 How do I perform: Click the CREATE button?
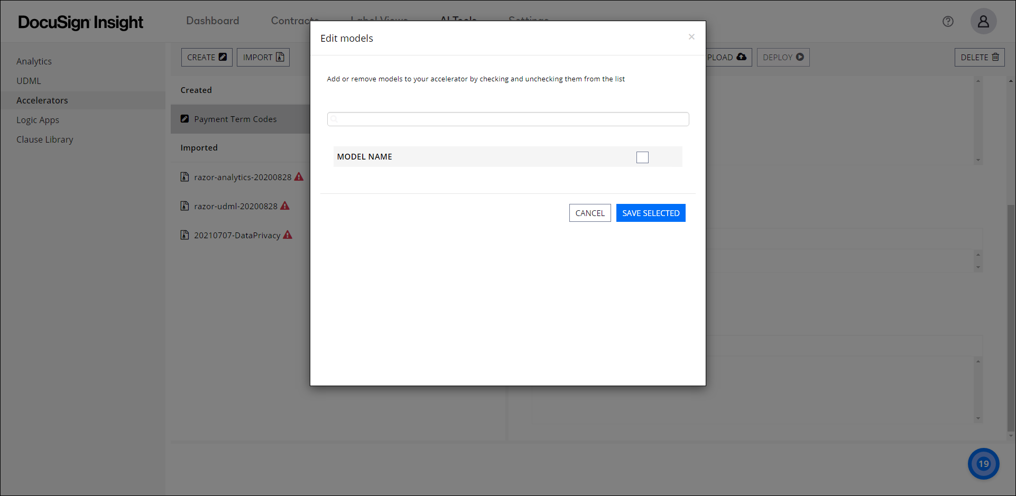(207, 57)
